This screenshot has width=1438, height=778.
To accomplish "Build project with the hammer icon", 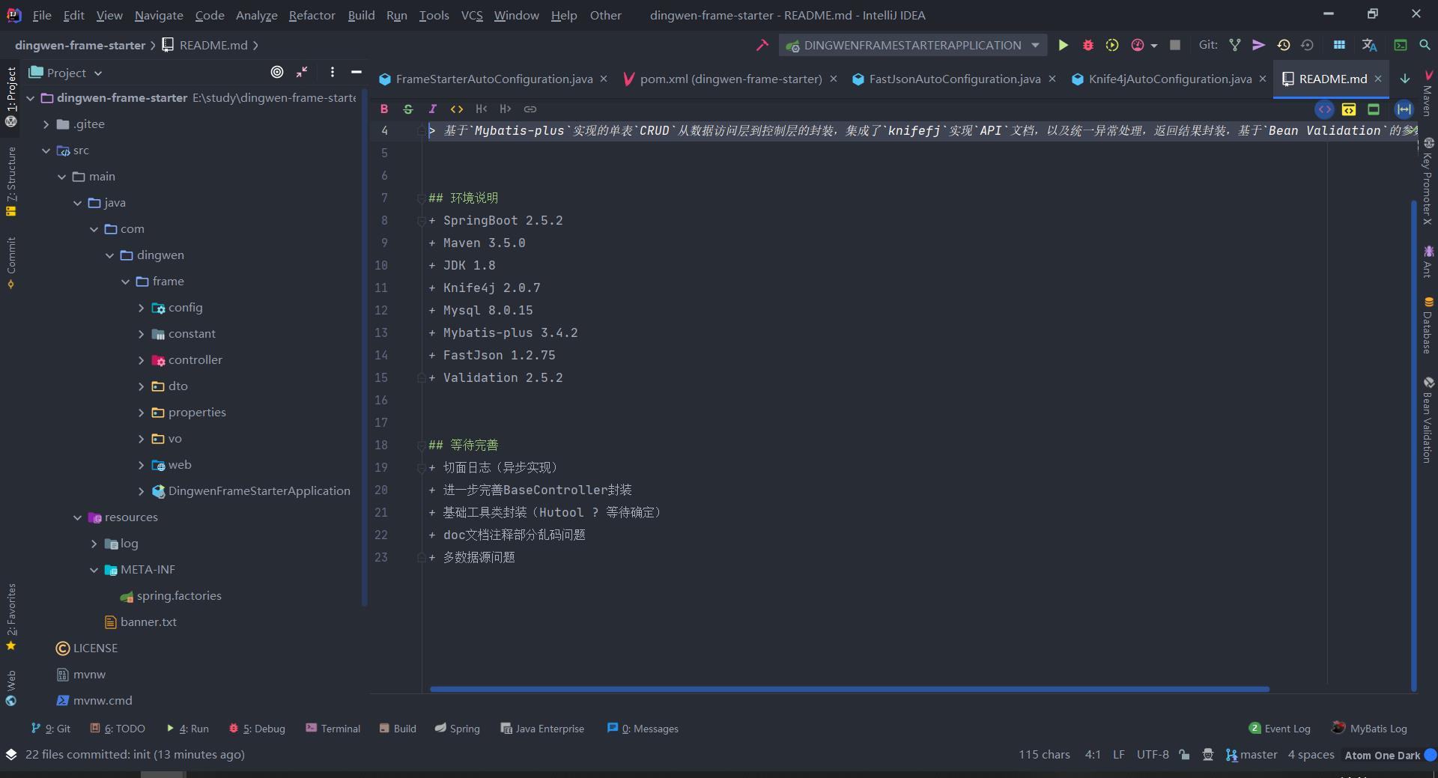I will click(762, 45).
